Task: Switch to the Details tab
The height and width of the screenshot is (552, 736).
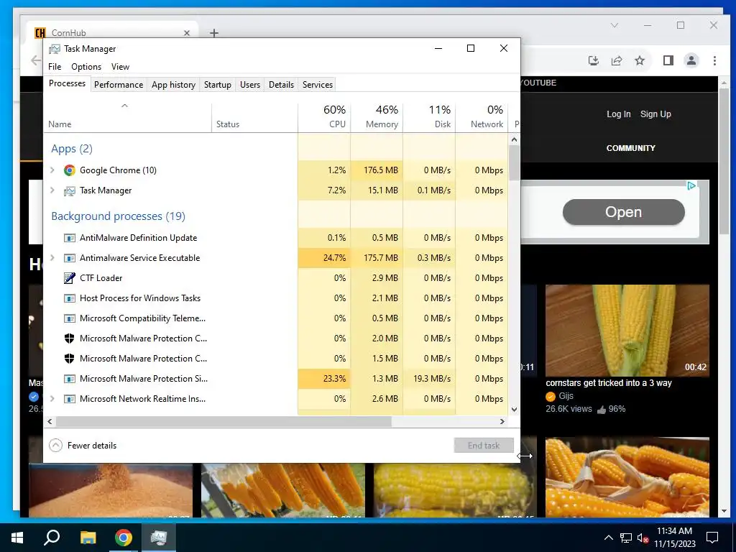Action: pyautogui.click(x=281, y=85)
